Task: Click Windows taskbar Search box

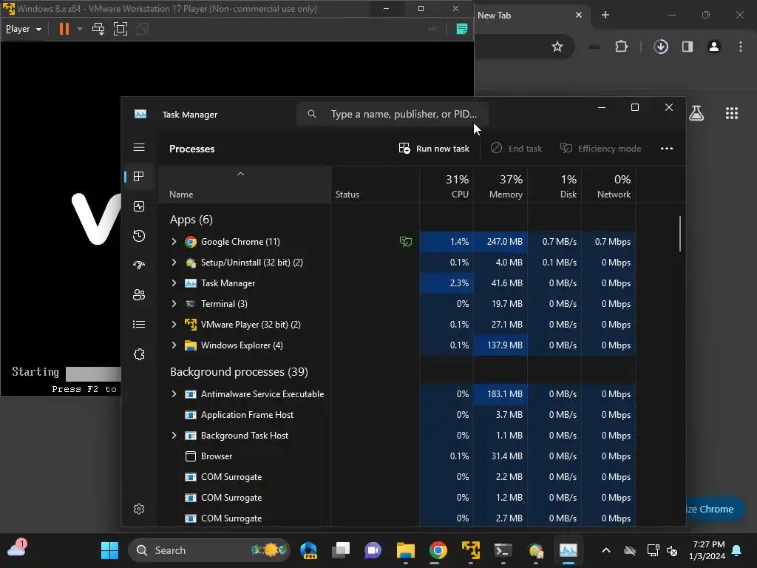Action: coord(209,550)
